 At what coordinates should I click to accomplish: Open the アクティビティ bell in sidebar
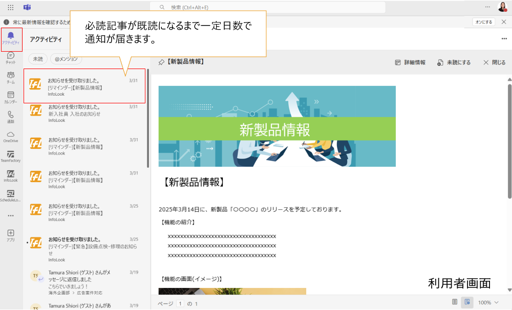(x=11, y=37)
